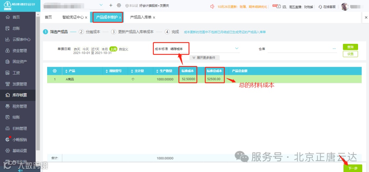The width and height of the screenshot is (369, 172).
Task: Click the 产品总金额 column header
Action: [240, 71]
